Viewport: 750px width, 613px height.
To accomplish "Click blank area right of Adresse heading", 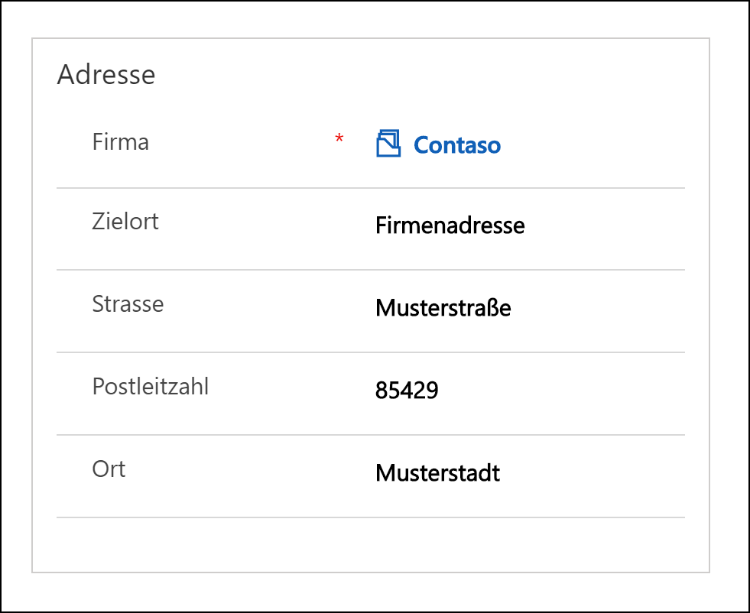I will (430, 75).
